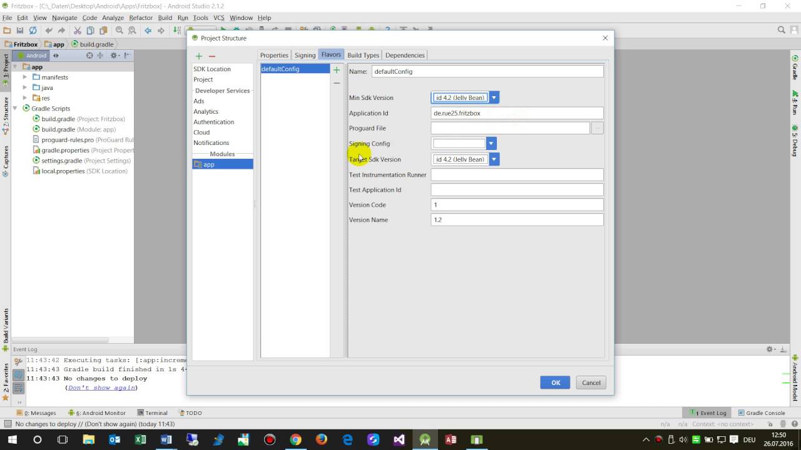801x450 pixels.
Task: Open Signing Config dropdown
Action: click(x=491, y=144)
